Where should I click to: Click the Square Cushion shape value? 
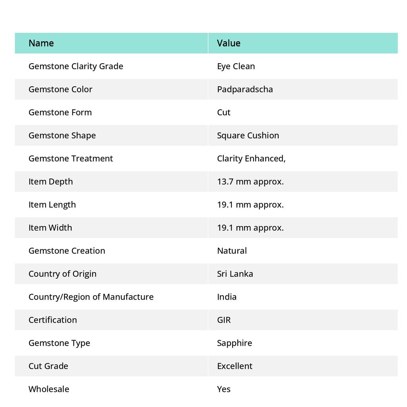248,136
